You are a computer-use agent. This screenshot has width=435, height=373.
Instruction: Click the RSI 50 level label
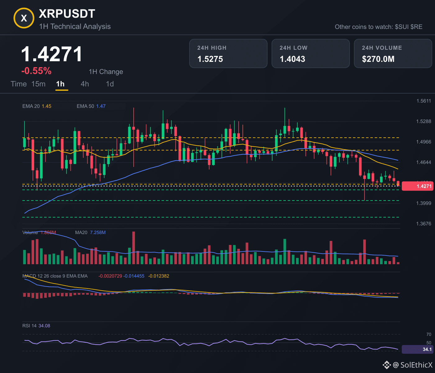429,343
